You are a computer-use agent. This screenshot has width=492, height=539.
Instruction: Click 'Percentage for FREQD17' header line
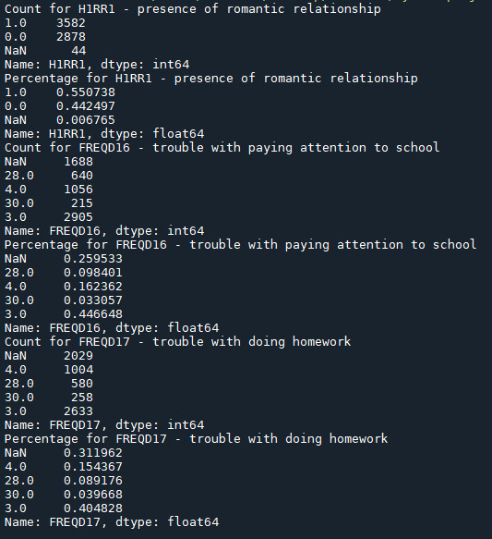click(x=197, y=439)
